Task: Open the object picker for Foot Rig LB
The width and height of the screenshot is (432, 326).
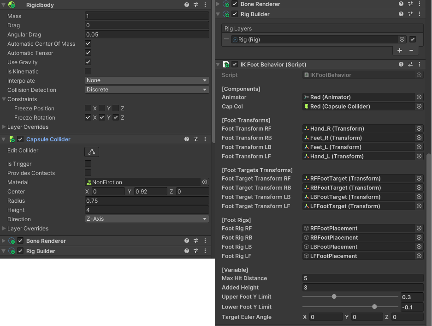Action: point(419,247)
